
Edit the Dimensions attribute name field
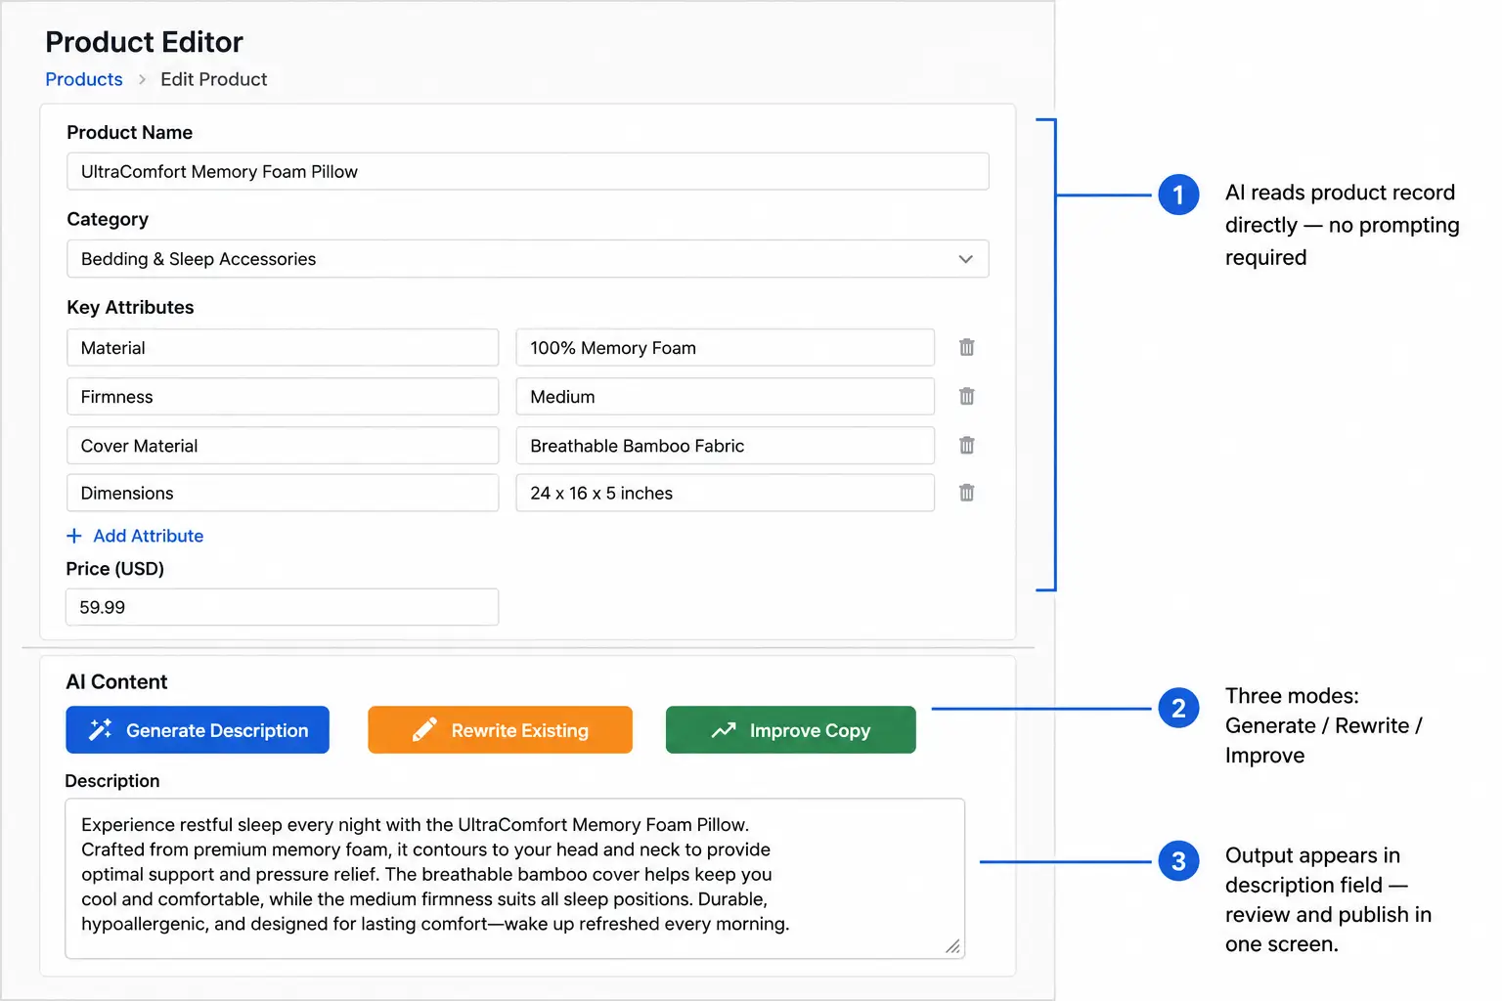283,493
